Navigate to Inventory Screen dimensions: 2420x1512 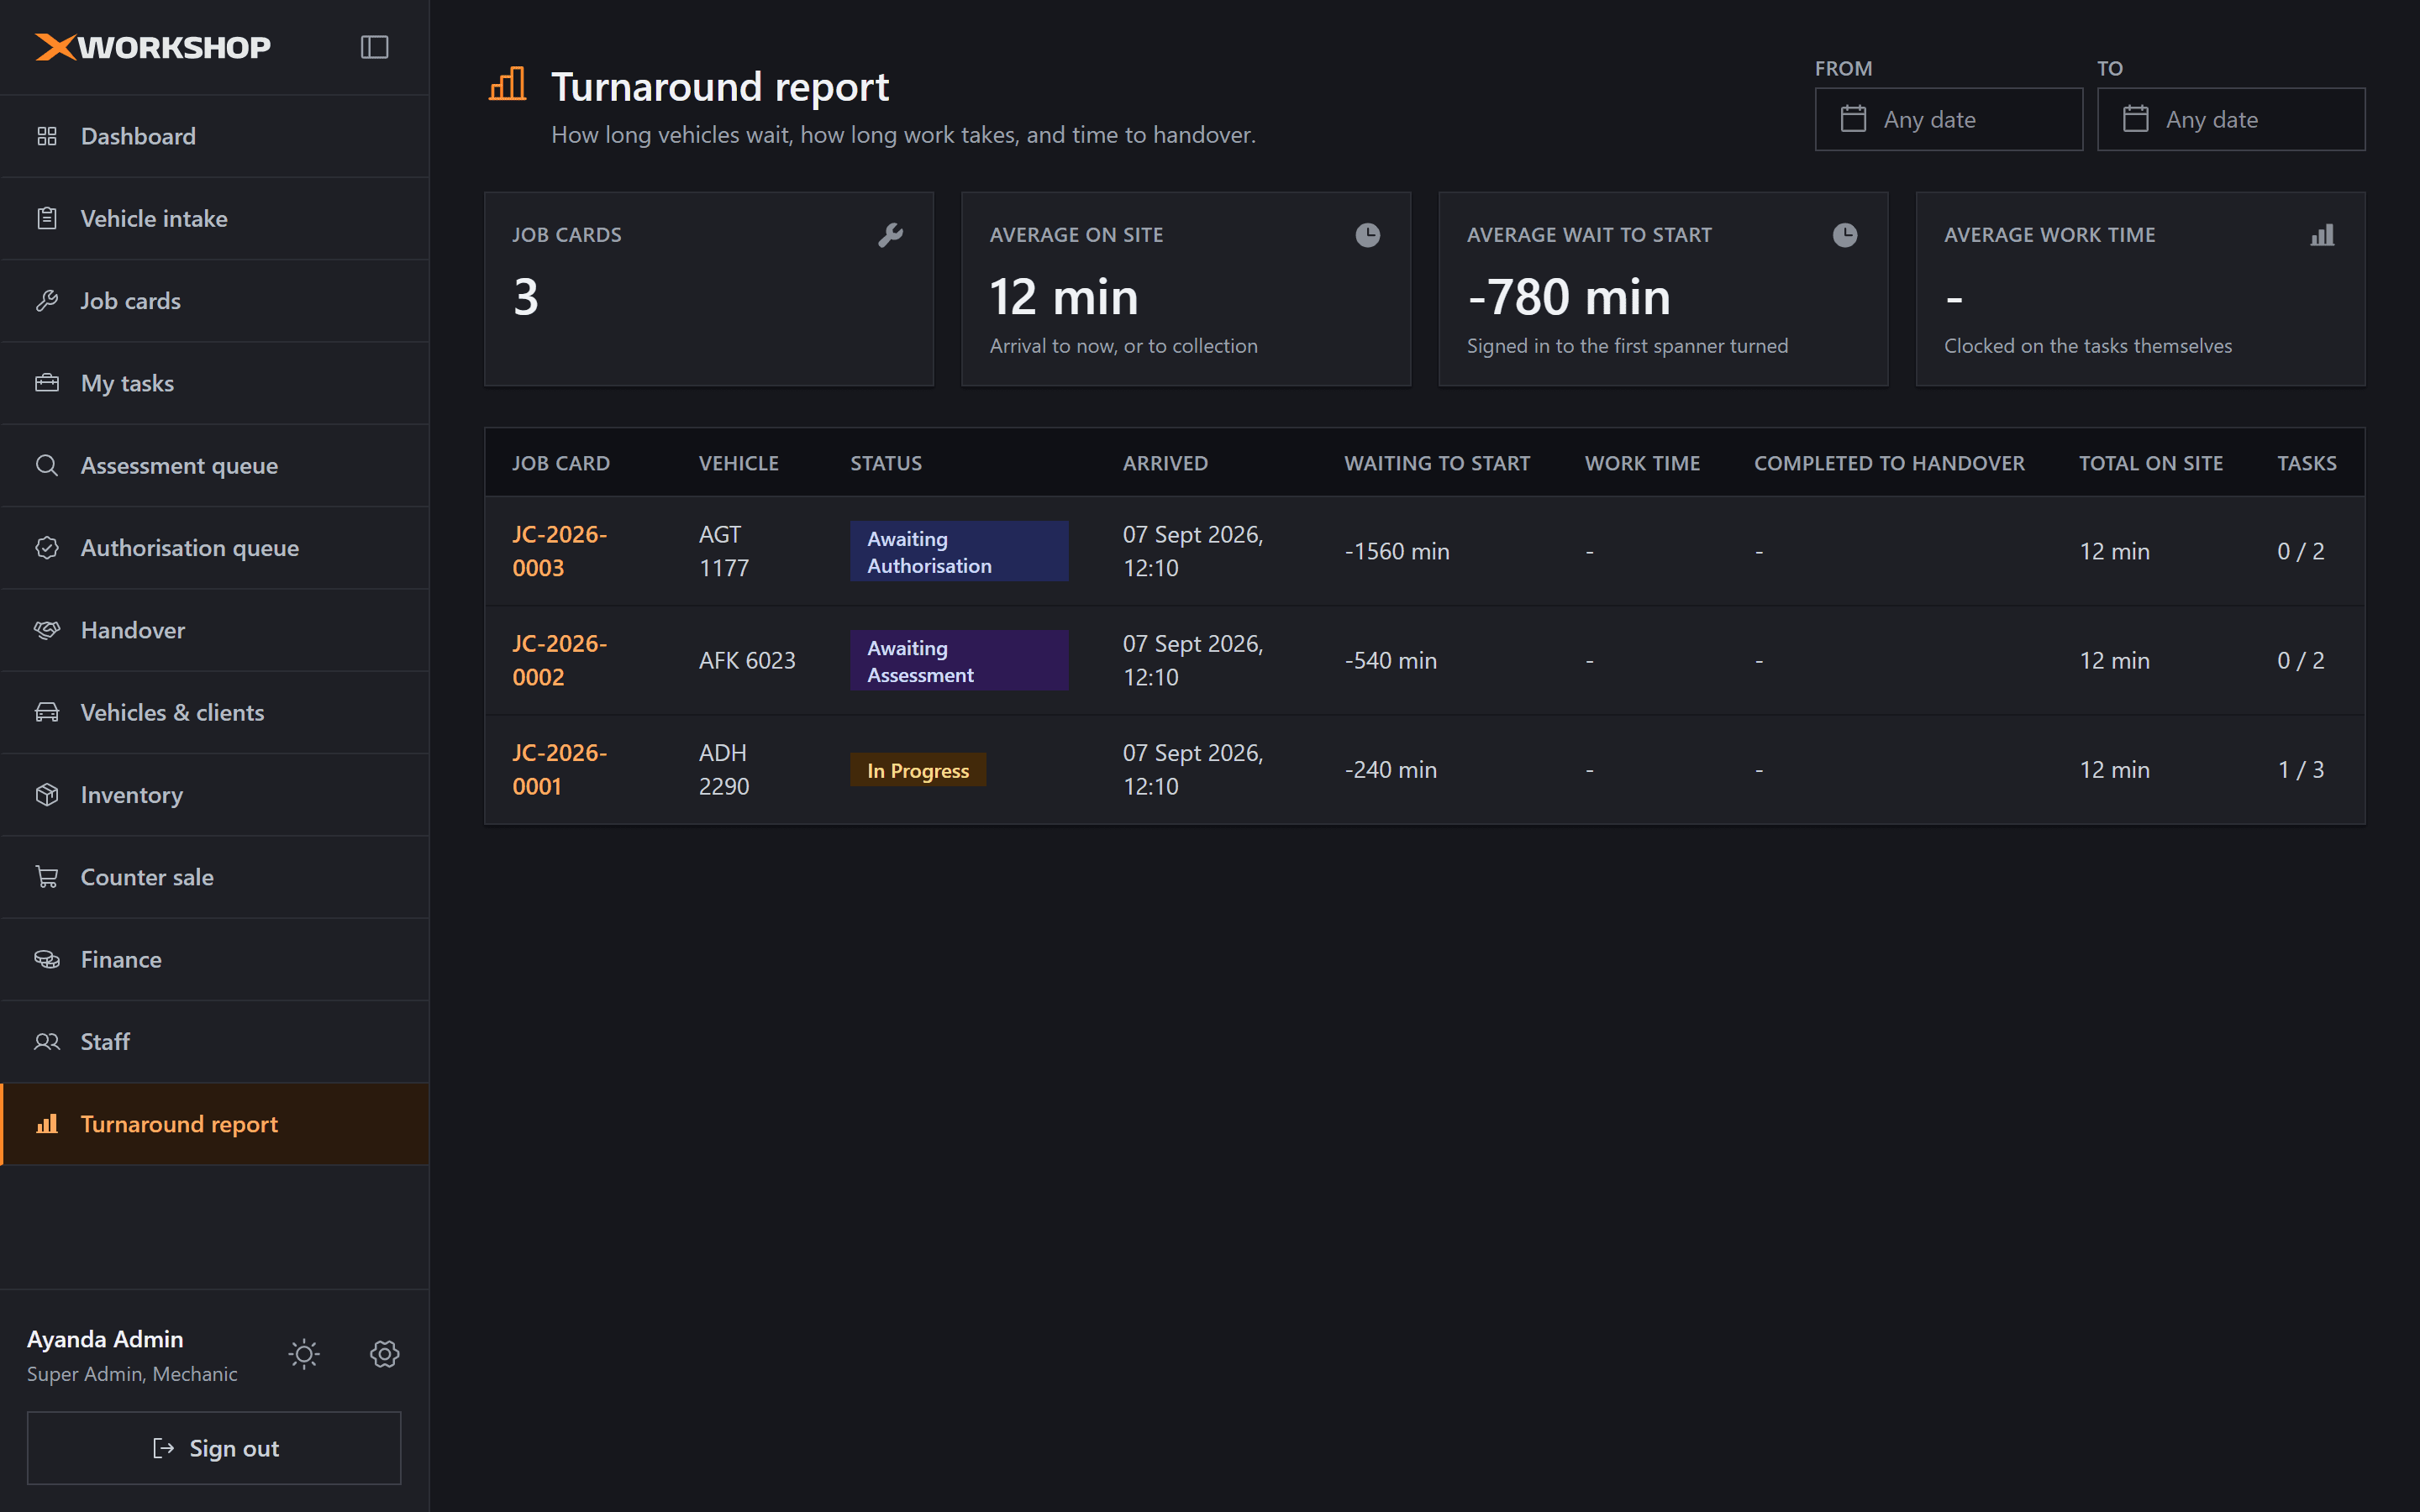coord(215,795)
